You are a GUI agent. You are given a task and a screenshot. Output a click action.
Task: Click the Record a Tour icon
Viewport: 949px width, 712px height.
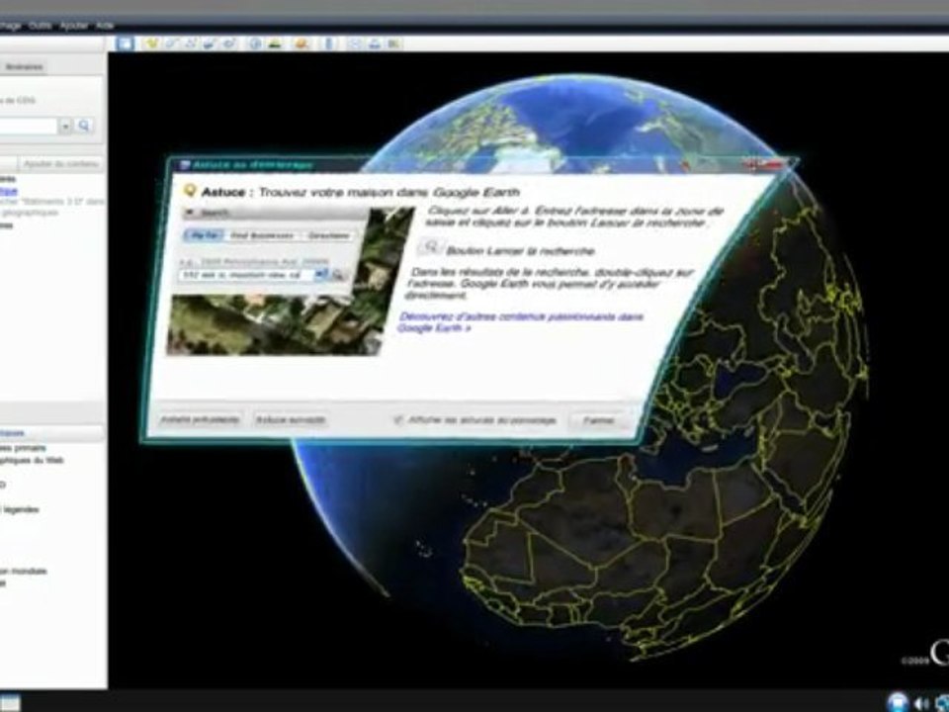coord(229,44)
